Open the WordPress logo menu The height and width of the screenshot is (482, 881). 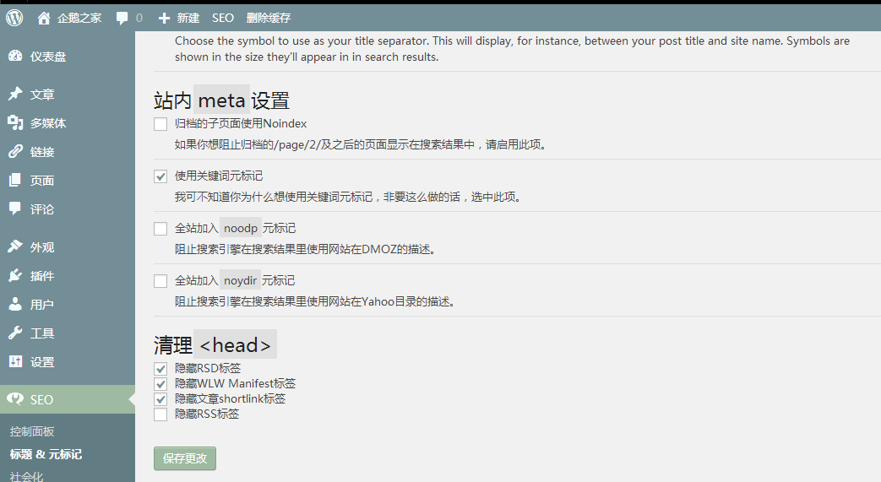[x=14, y=18]
